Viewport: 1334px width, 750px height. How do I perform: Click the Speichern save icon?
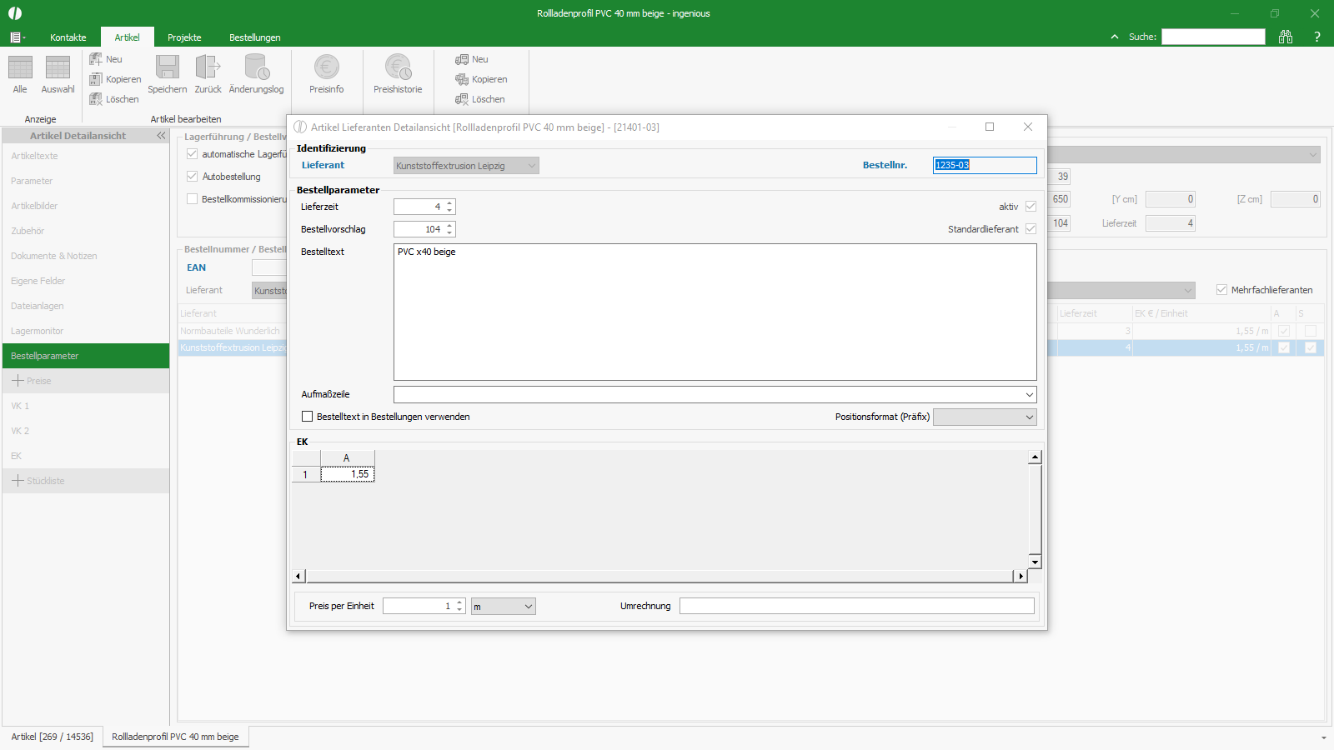[x=168, y=67]
